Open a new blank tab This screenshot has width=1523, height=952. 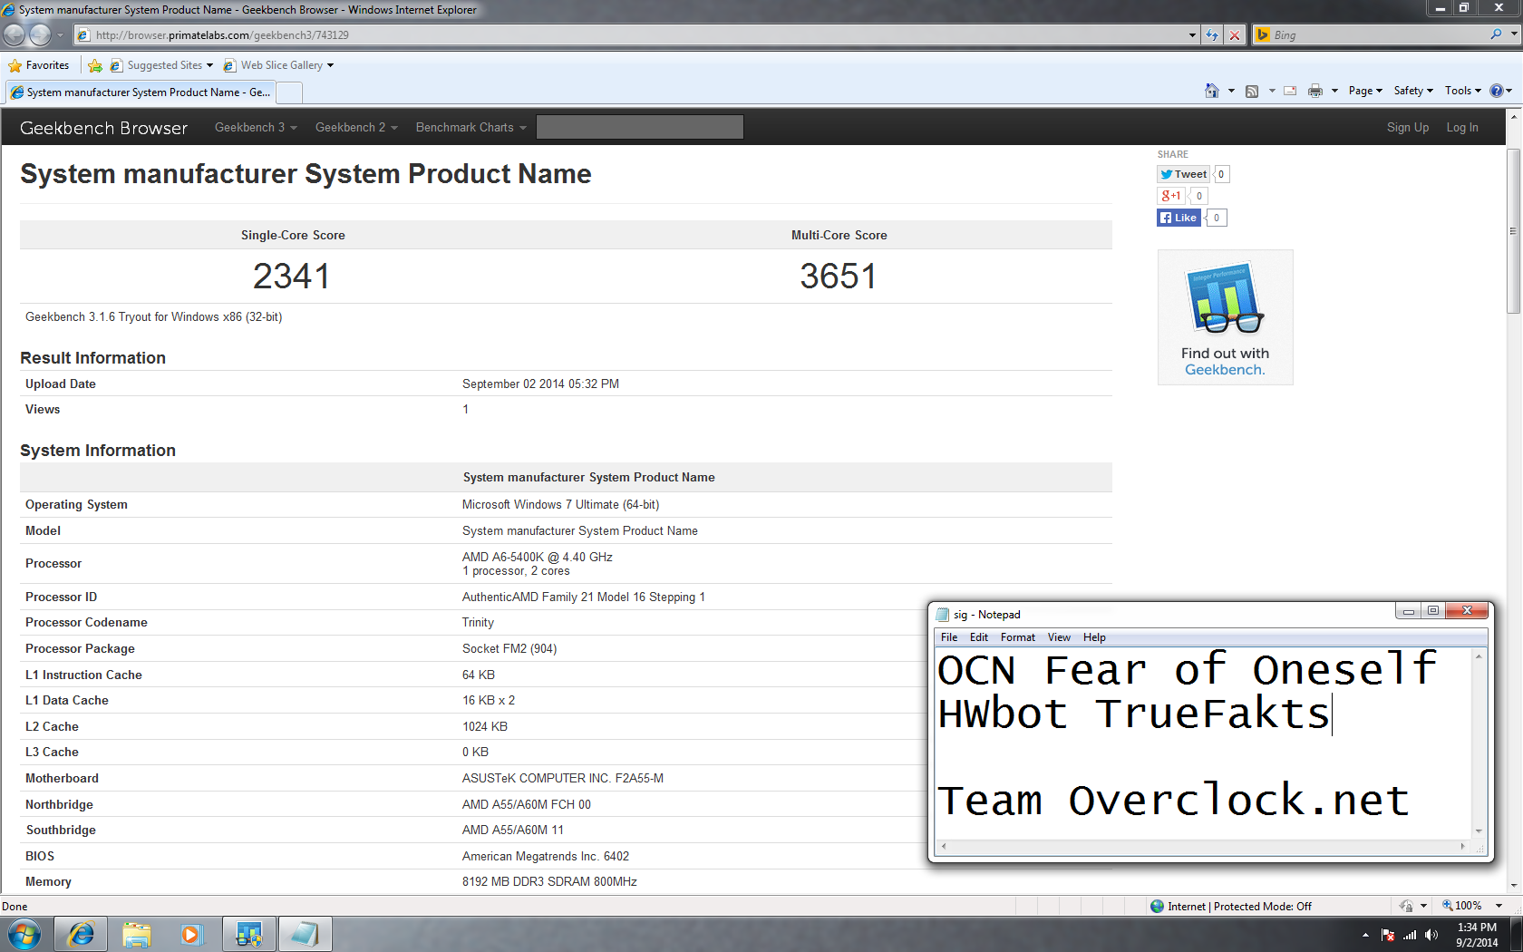289,92
